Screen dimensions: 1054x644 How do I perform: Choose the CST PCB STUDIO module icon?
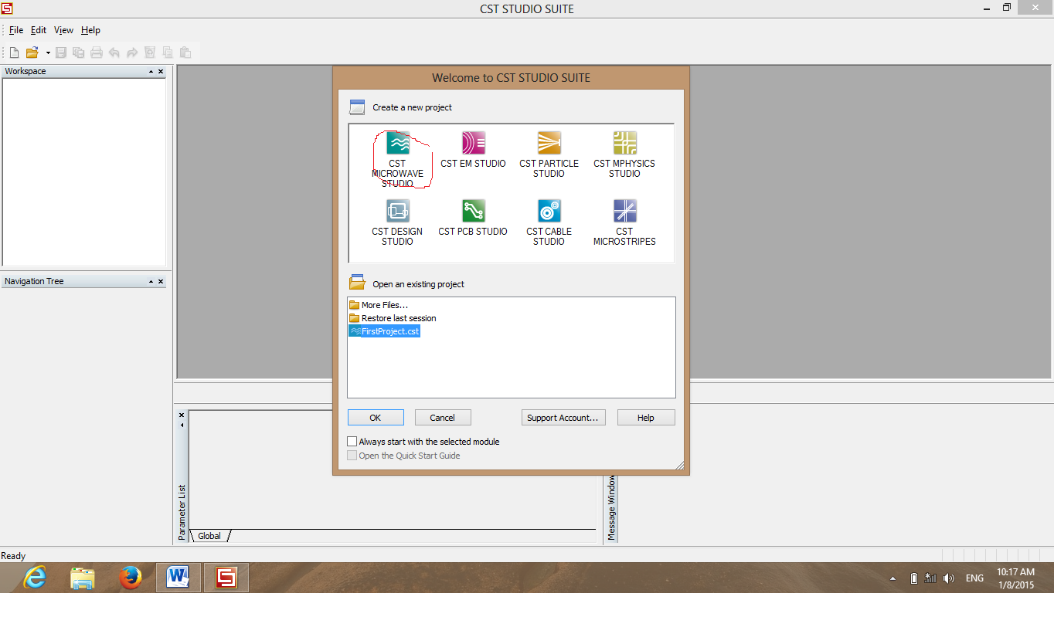tap(473, 211)
